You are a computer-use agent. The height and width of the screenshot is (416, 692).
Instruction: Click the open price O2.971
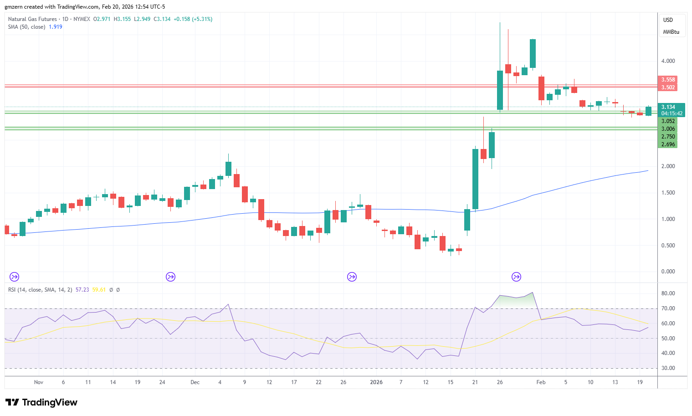[102, 19]
